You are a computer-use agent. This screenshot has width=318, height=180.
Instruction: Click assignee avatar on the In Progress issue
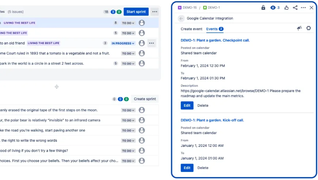click(x=142, y=43)
